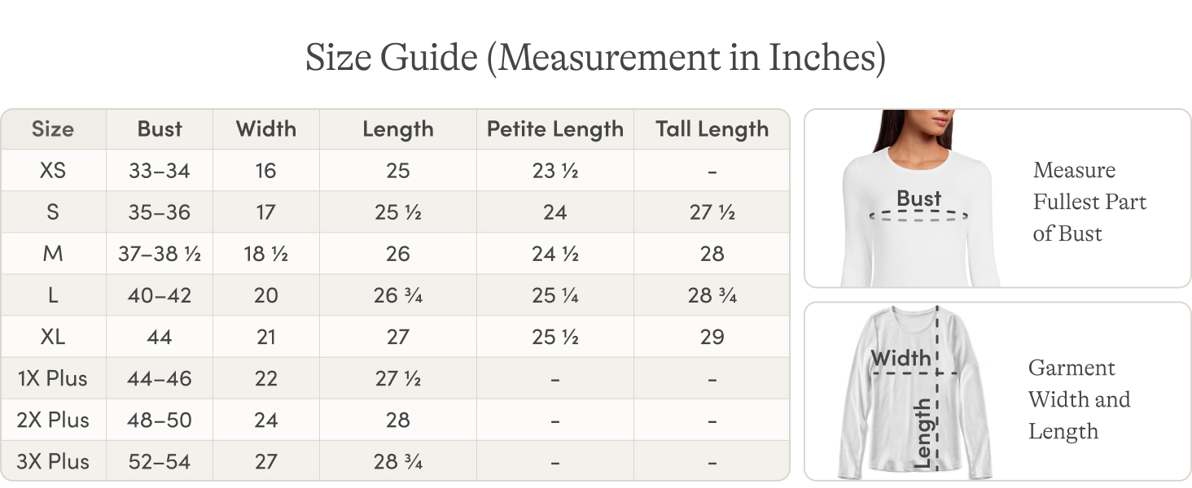
Task: Click the M bust value 37–38 ½
Action: tap(160, 254)
